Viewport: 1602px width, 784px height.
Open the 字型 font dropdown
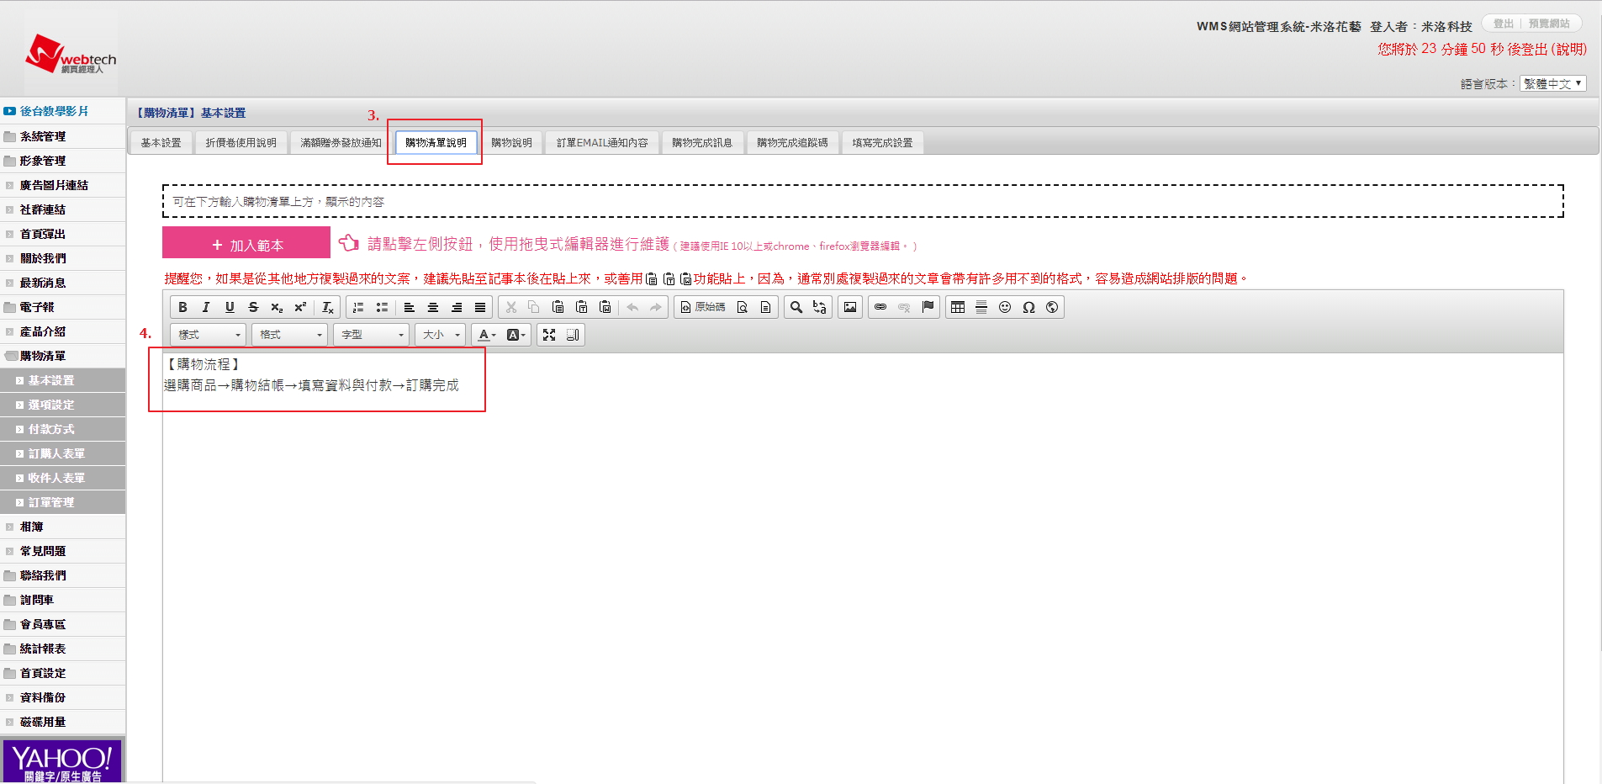[x=372, y=335]
